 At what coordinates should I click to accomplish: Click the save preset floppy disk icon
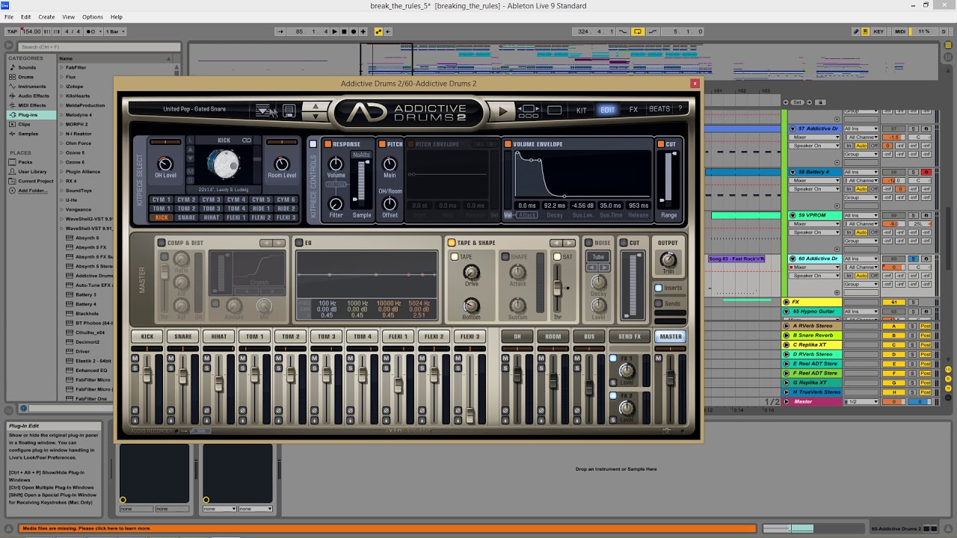pos(289,111)
